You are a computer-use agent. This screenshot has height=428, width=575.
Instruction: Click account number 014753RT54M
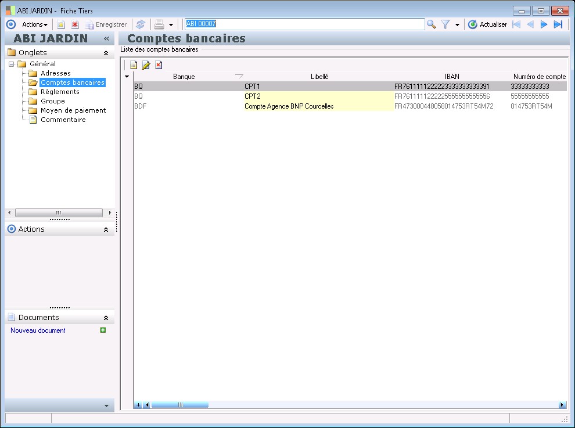click(x=531, y=106)
